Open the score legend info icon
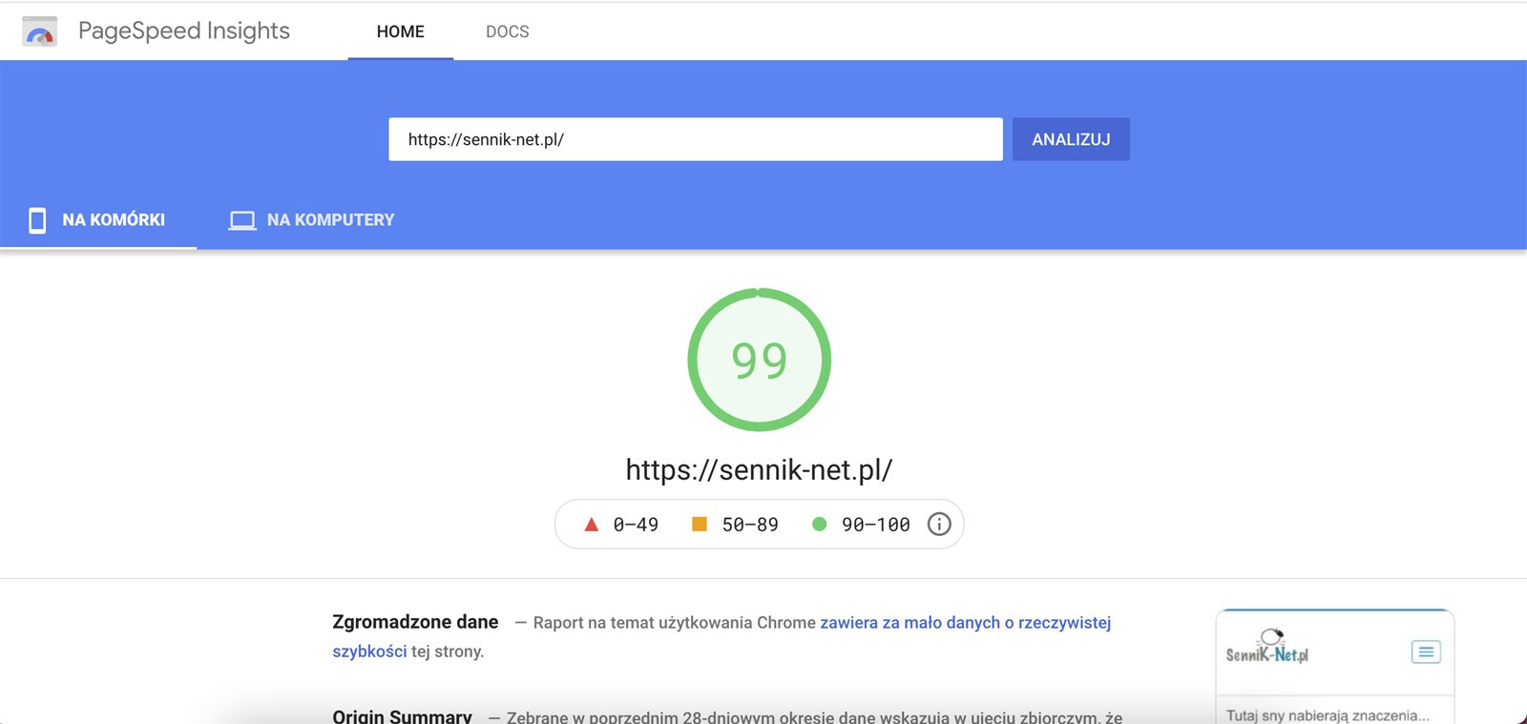 (939, 525)
